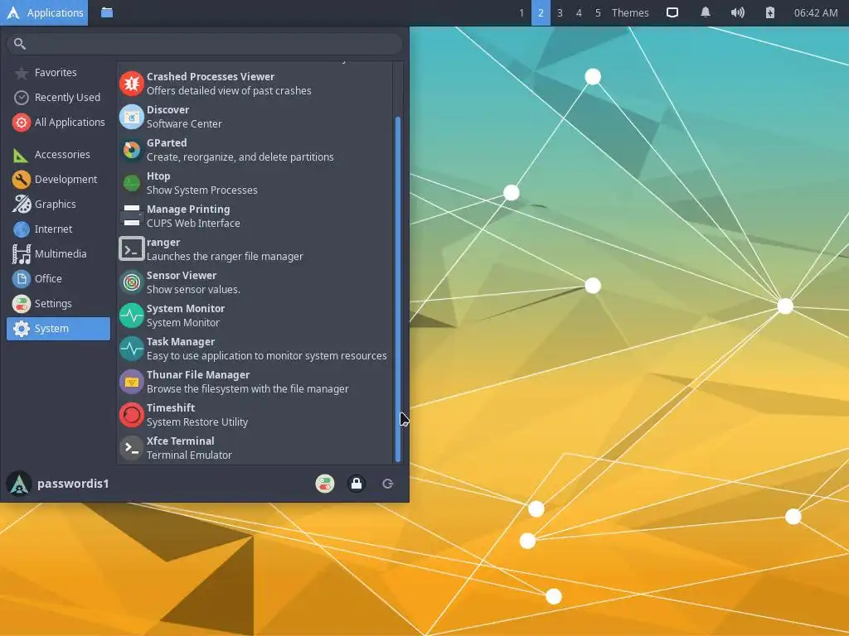Click 'Software Center' description
Image resolution: width=849 pixels, height=636 pixels.
(x=184, y=124)
